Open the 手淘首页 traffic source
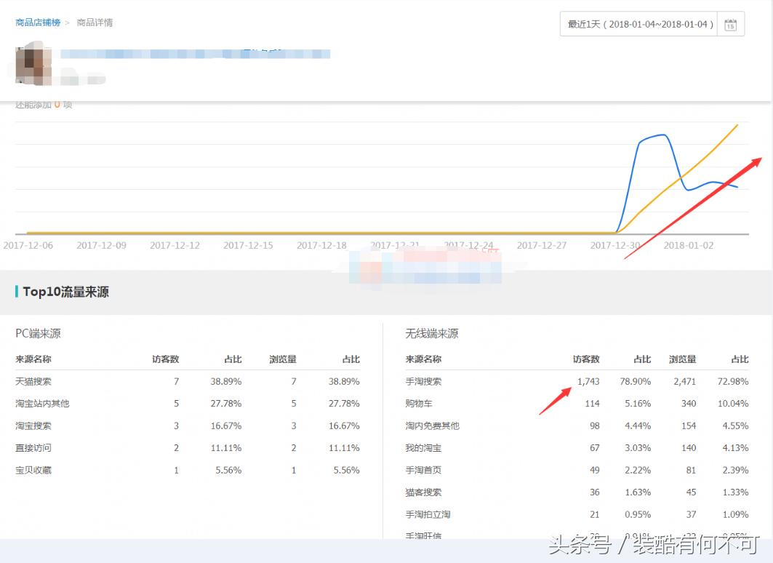Image resolution: width=773 pixels, height=563 pixels. 423,470
